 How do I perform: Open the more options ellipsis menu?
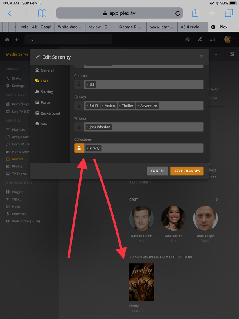[216, 54]
